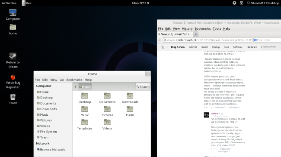This screenshot has height=157, width=281.
Task: Click the Search button in Files
Action: click(143, 87)
